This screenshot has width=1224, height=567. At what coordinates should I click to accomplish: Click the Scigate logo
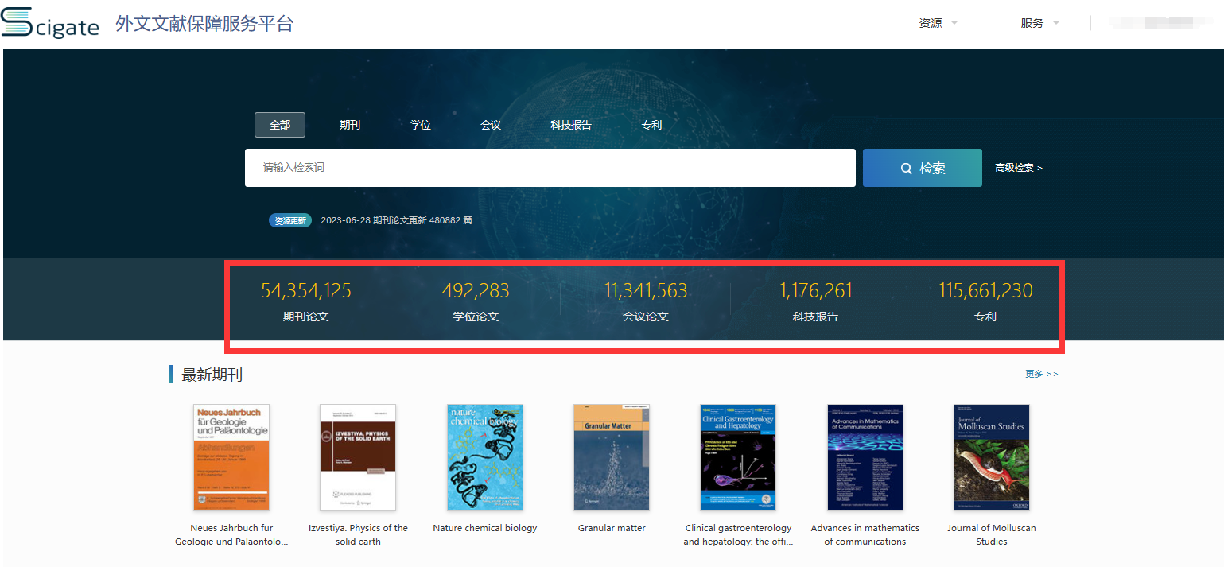tap(50, 23)
